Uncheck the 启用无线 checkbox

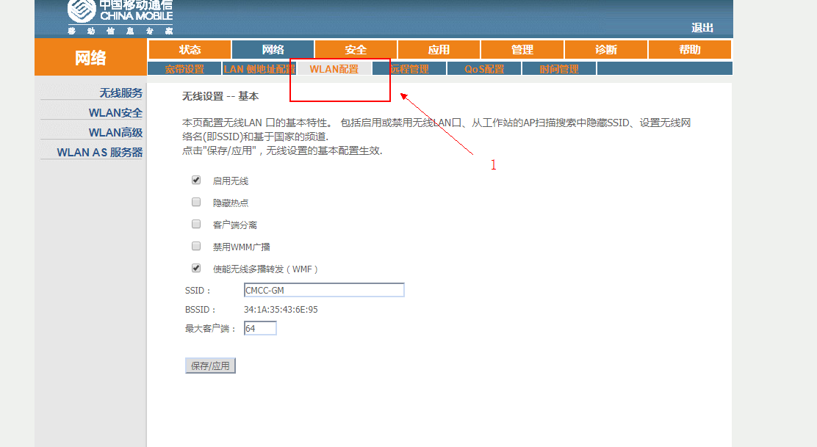pos(196,180)
